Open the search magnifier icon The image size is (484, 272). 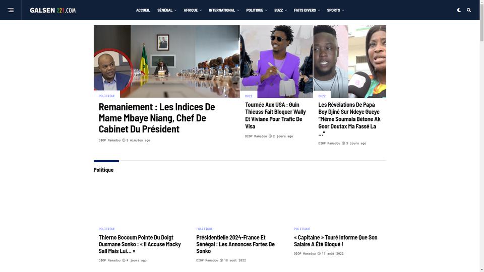[x=469, y=10]
